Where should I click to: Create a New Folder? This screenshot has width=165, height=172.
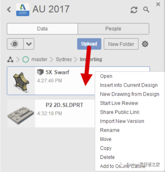click(x=121, y=44)
